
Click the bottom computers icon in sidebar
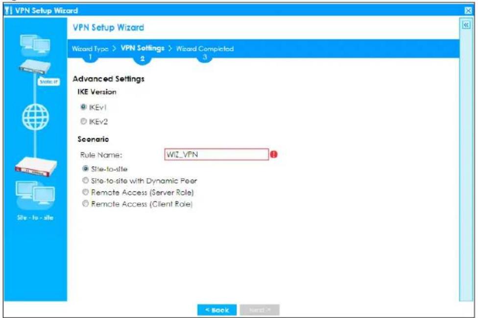pos(35,194)
